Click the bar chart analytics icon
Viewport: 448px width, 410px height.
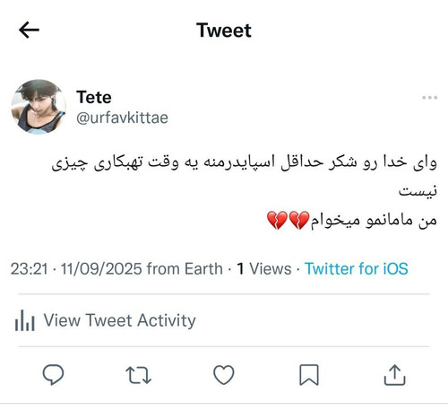point(25,320)
